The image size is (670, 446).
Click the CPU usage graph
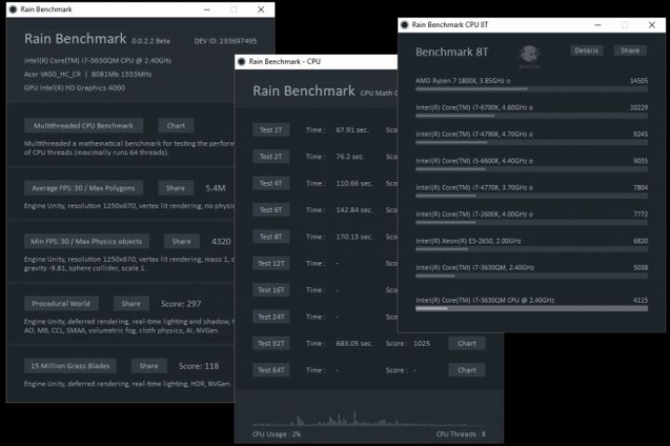(x=368, y=417)
